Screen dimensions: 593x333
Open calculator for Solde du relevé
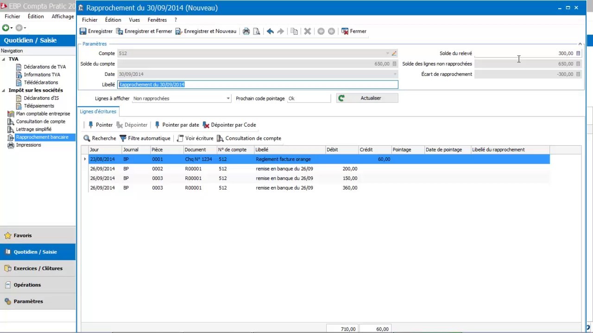578,54
